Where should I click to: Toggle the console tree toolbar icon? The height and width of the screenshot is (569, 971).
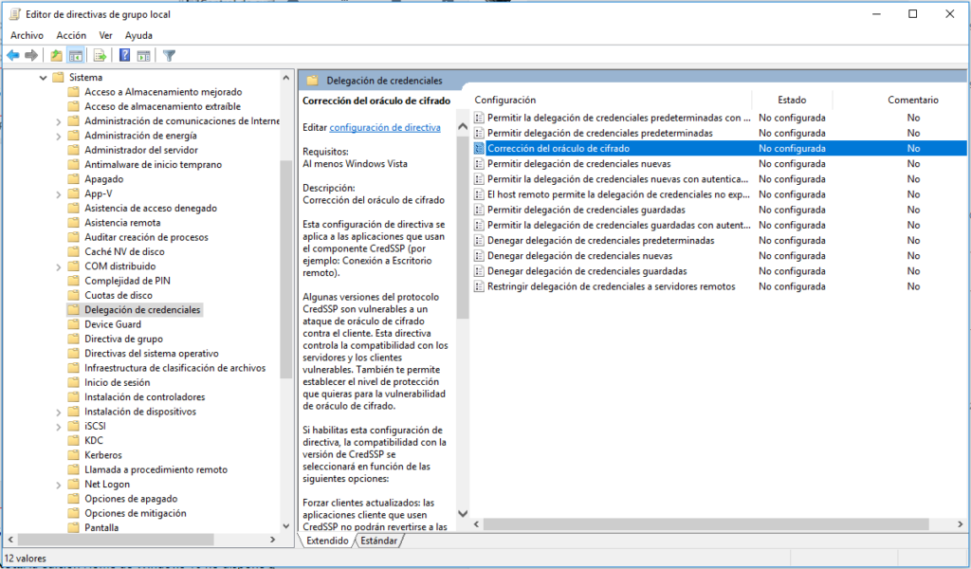[x=76, y=56]
